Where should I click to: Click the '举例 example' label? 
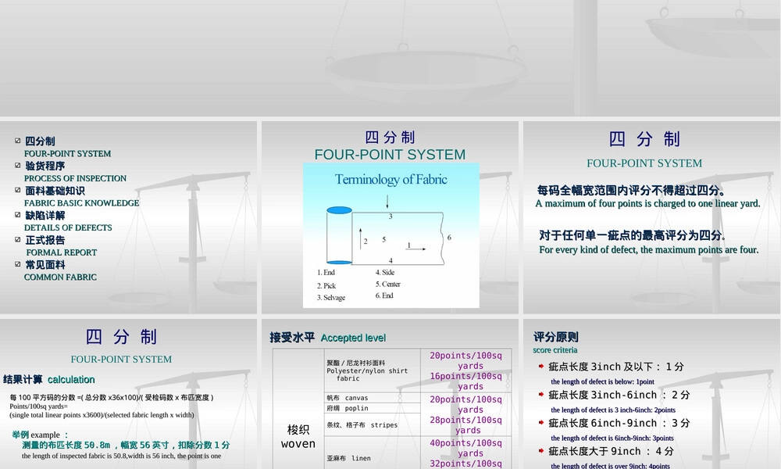(x=40, y=435)
